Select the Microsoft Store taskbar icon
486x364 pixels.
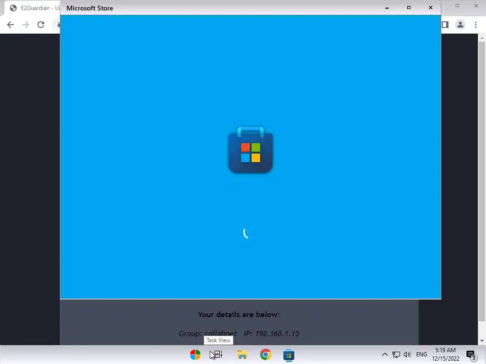[x=289, y=355]
